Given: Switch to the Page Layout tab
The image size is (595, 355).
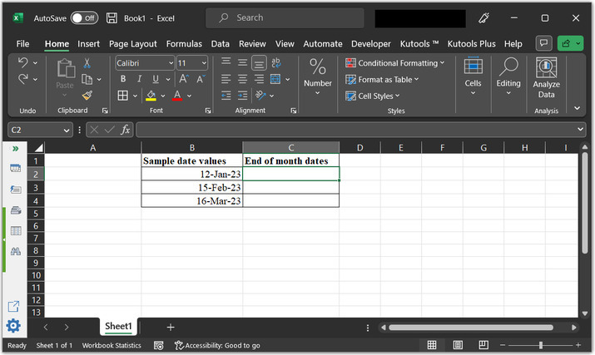Looking at the screenshot, I should pyautogui.click(x=133, y=44).
